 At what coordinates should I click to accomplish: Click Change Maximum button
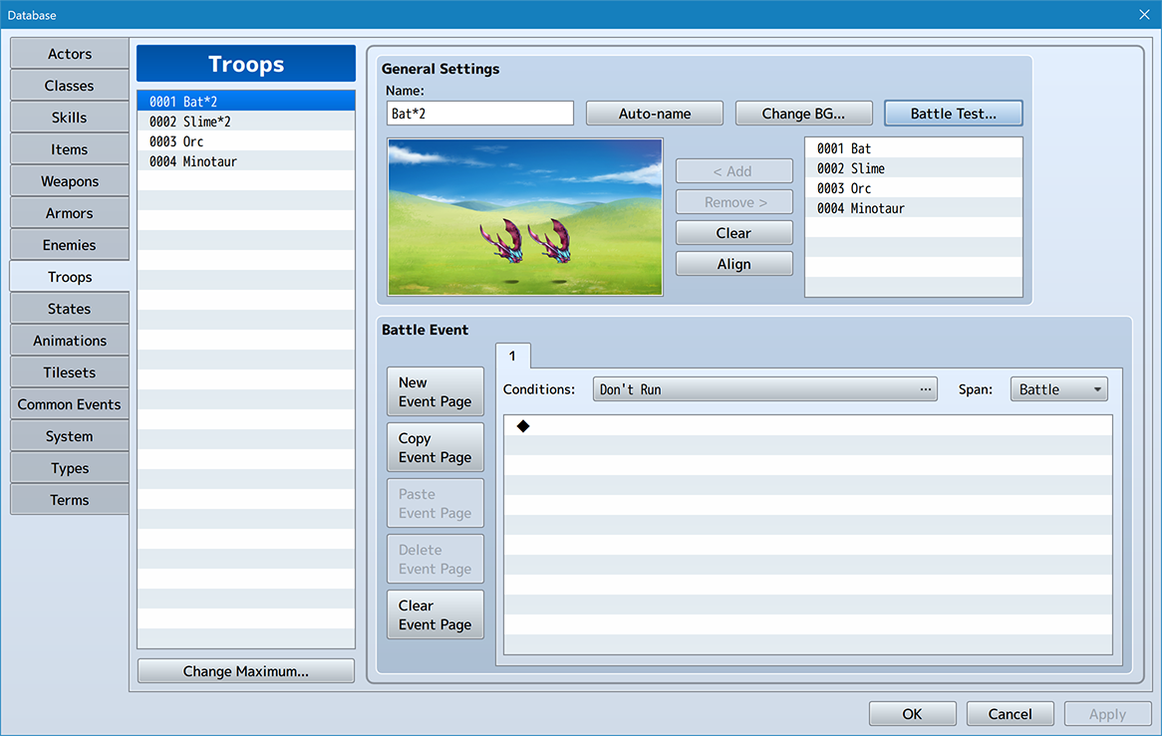245,671
